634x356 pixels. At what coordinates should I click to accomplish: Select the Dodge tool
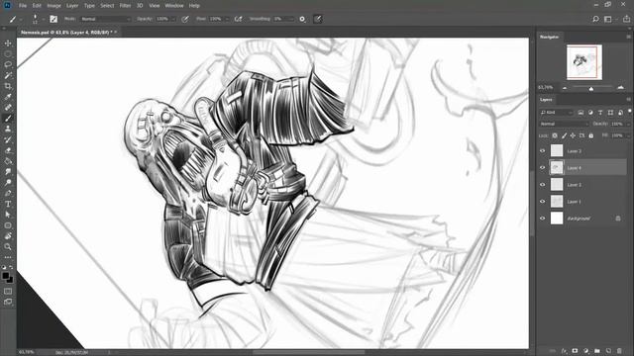8,182
